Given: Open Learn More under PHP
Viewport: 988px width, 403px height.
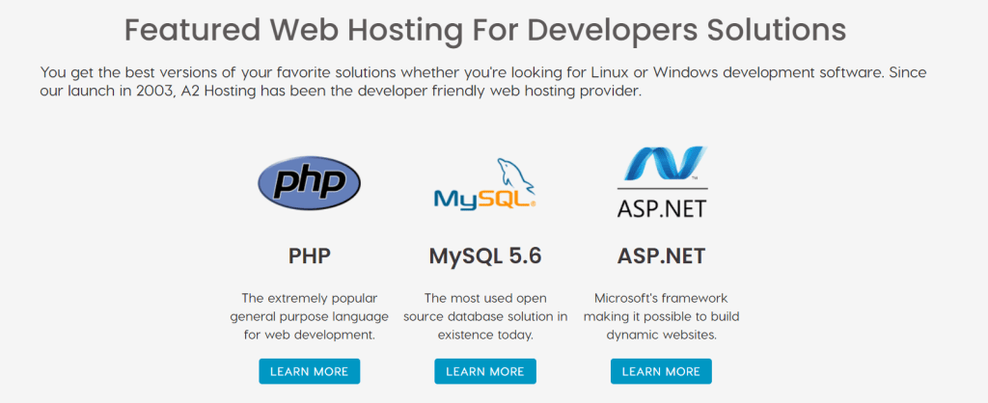Looking at the screenshot, I should (309, 371).
